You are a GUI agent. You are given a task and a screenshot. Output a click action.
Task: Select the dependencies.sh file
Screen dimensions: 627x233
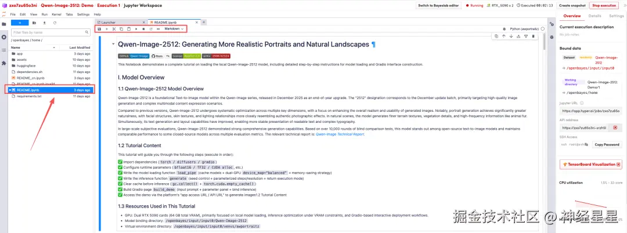[x=51, y=71]
